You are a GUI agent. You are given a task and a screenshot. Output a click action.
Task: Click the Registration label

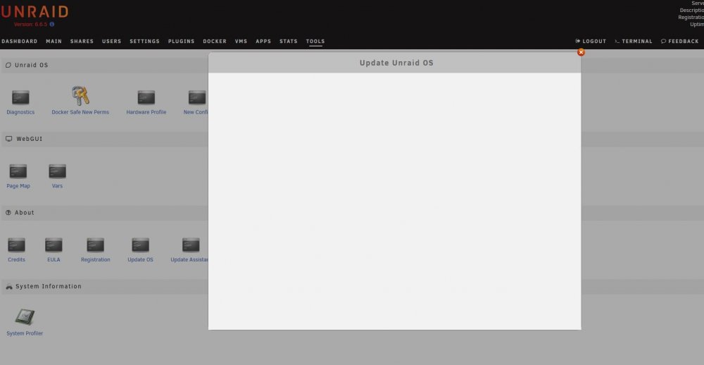click(96, 260)
